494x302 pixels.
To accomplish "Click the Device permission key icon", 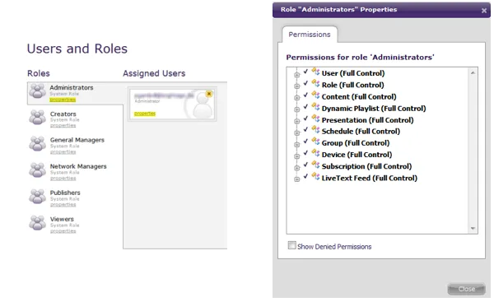I will click(315, 153).
